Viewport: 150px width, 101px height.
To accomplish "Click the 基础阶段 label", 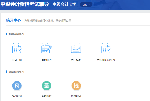I will [46, 96].
